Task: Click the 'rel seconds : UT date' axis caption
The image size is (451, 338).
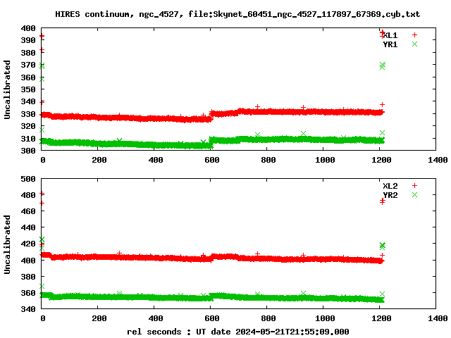Action: (238, 332)
